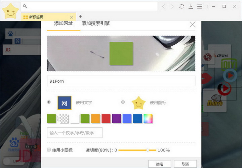Open the blue circle play button tile
Viewport: 242px width, 168px height.
[x=230, y=75]
